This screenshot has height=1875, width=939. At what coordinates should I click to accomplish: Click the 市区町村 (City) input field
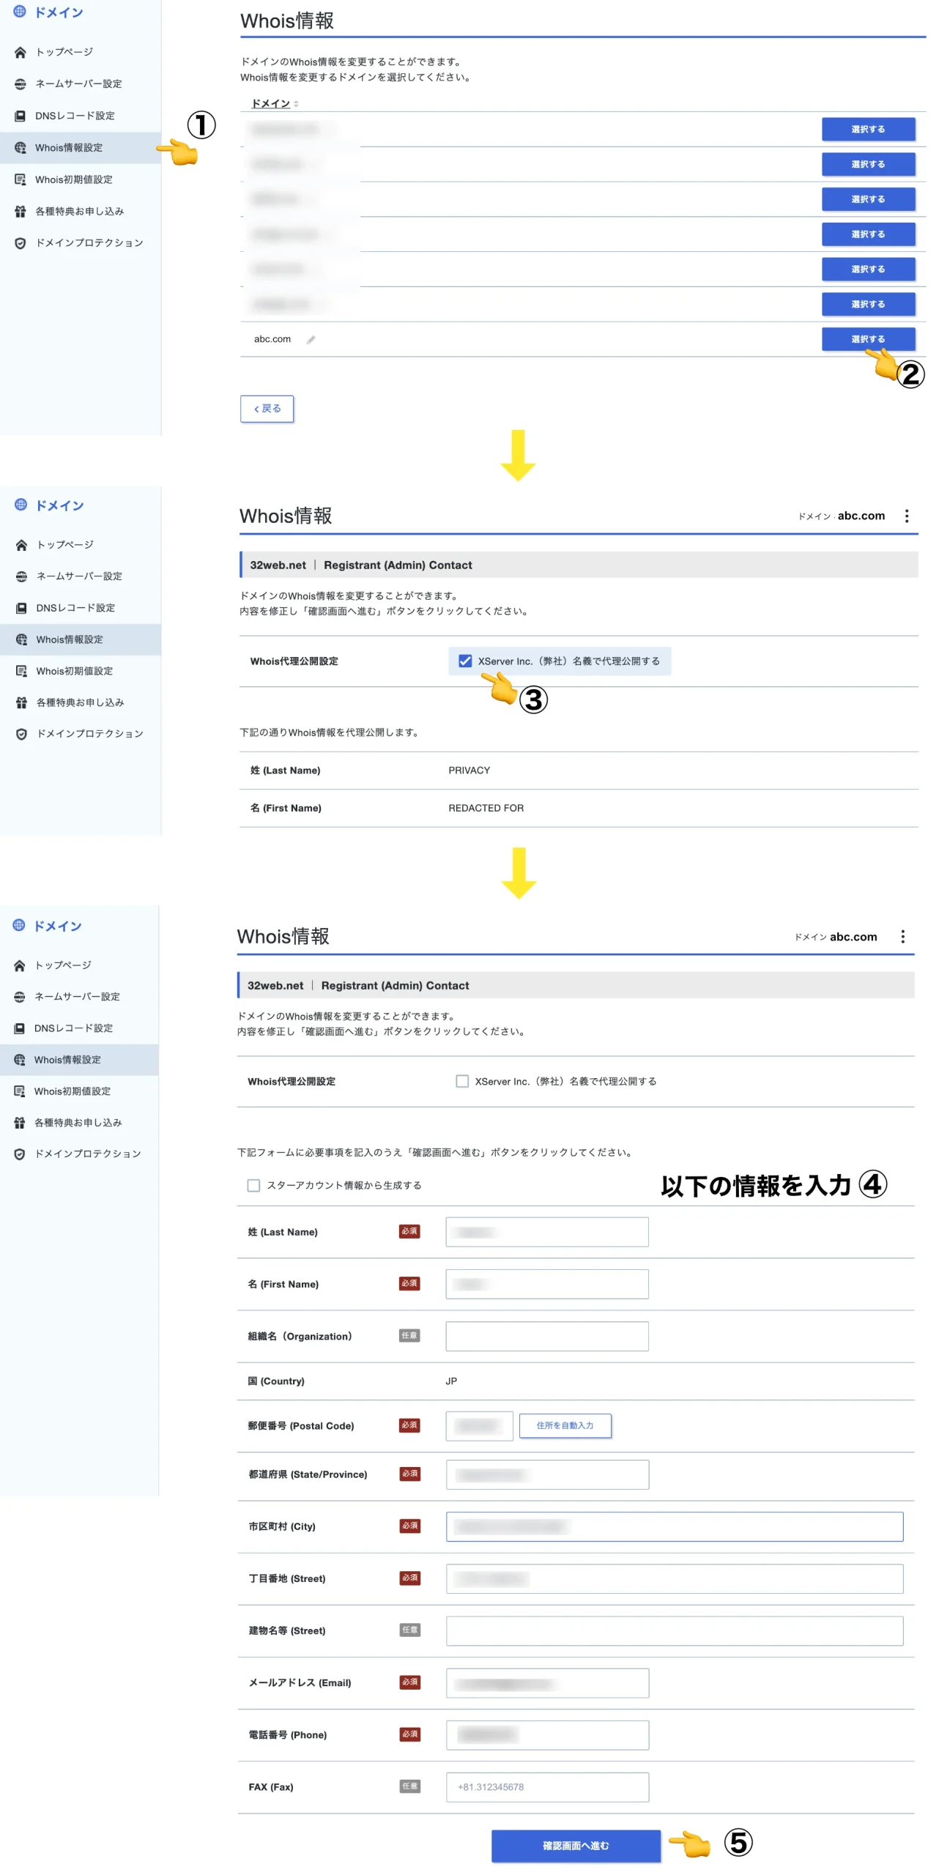[x=675, y=1526]
